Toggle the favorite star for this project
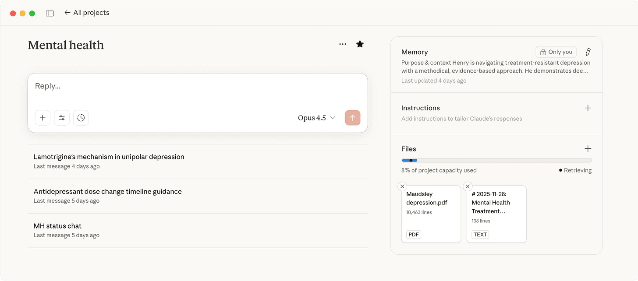The width and height of the screenshot is (638, 281). pyautogui.click(x=360, y=44)
